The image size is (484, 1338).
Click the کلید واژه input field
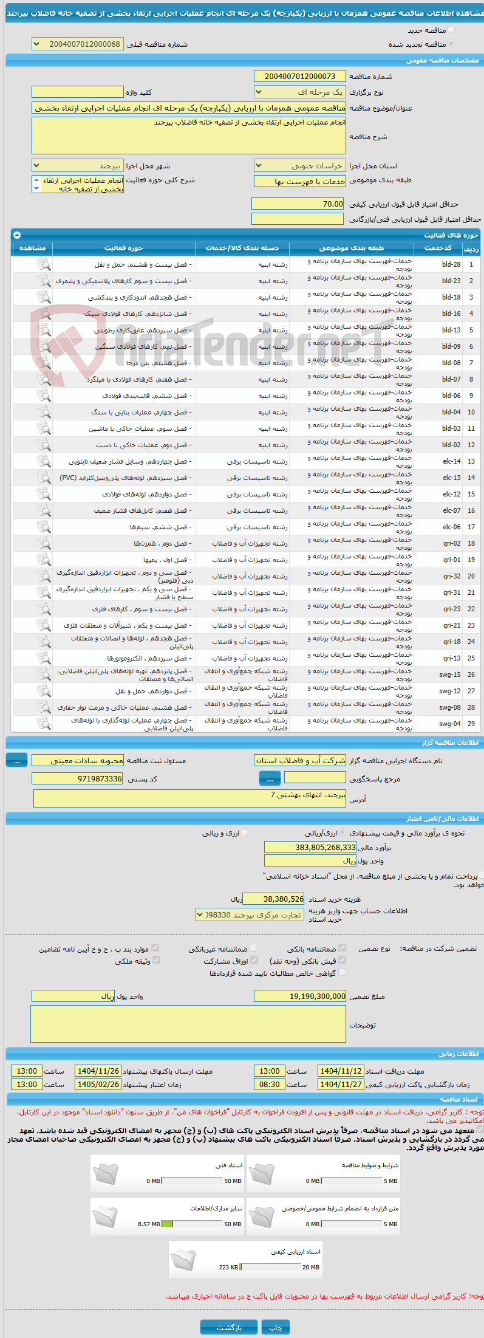[x=77, y=92]
